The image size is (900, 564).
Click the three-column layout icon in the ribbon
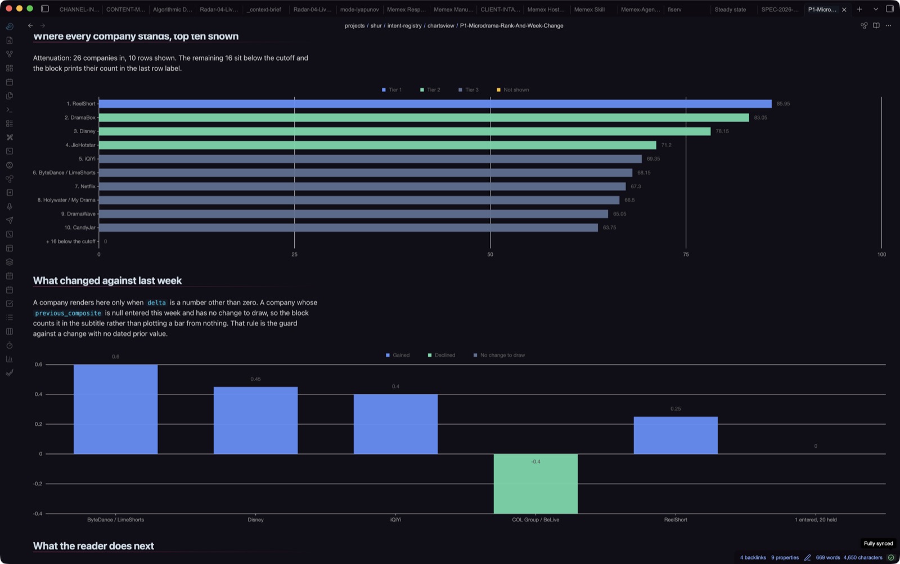[x=10, y=331]
